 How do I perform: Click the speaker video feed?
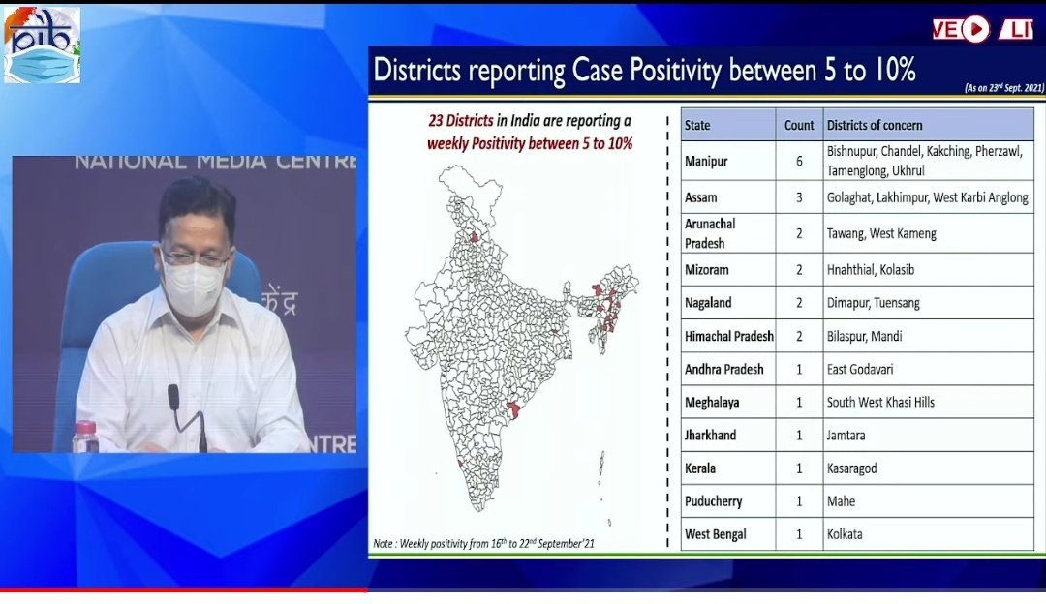click(x=184, y=304)
